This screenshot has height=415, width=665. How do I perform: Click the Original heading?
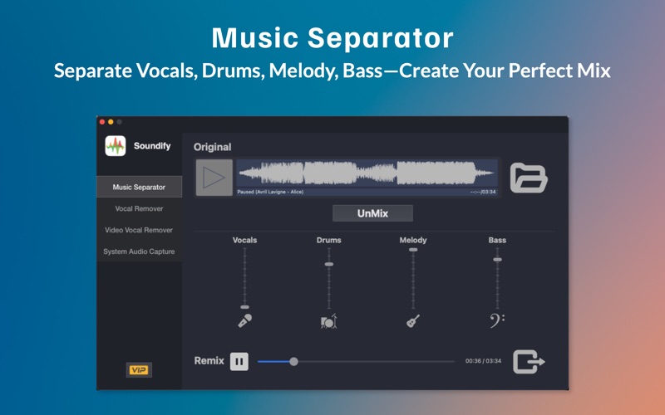[213, 147]
